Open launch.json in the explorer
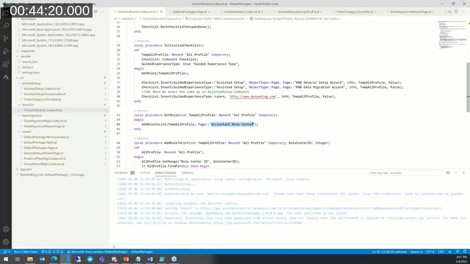The height and width of the screenshot is (264, 470). pos(30,62)
